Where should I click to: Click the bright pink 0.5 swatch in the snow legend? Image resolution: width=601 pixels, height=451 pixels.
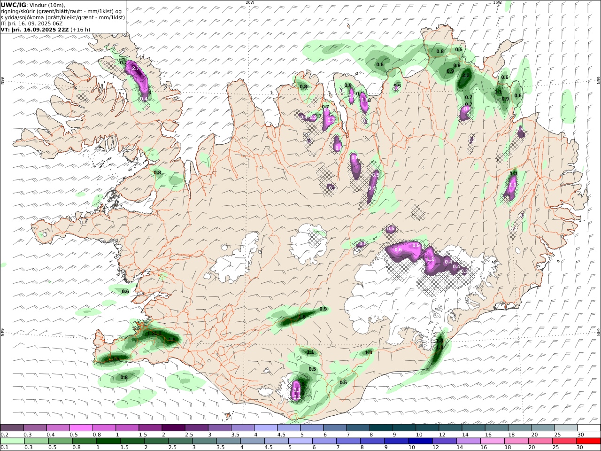tap(81, 428)
